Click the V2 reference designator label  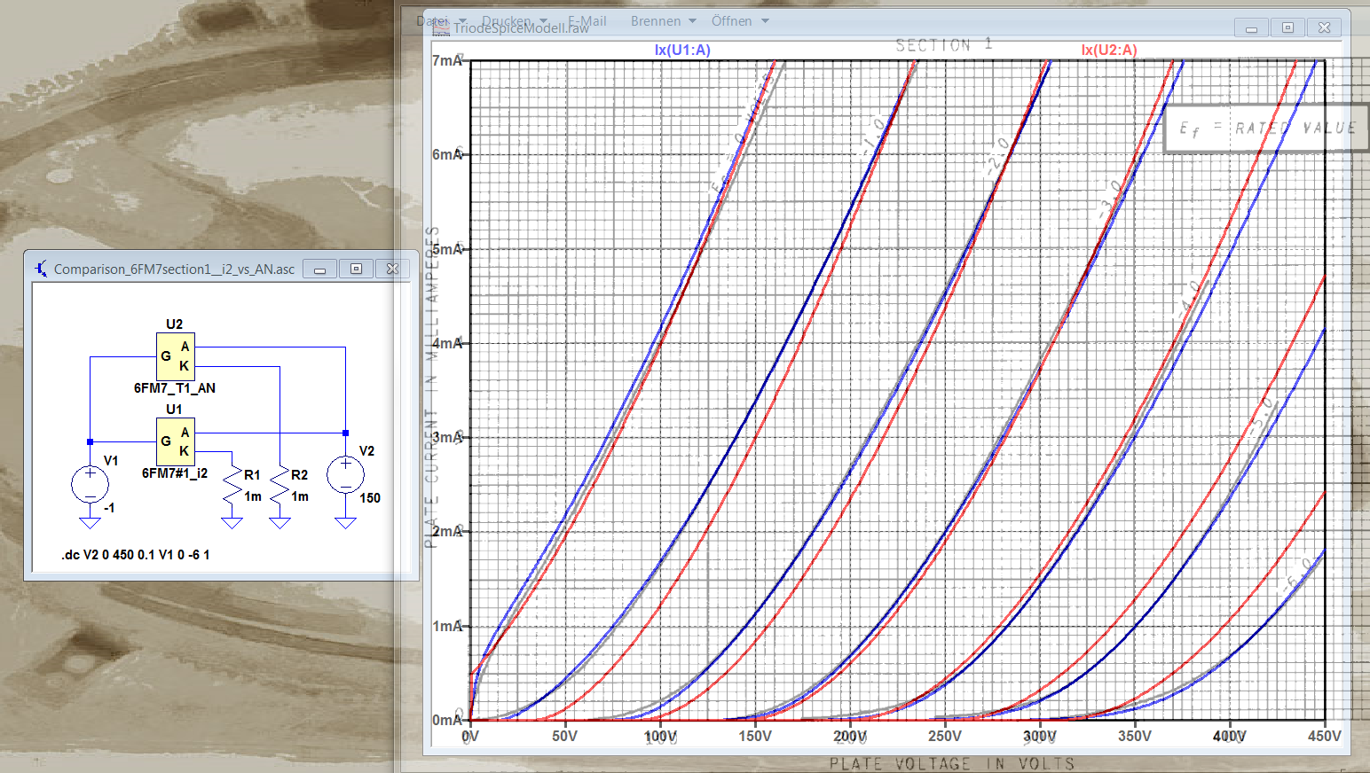click(366, 451)
